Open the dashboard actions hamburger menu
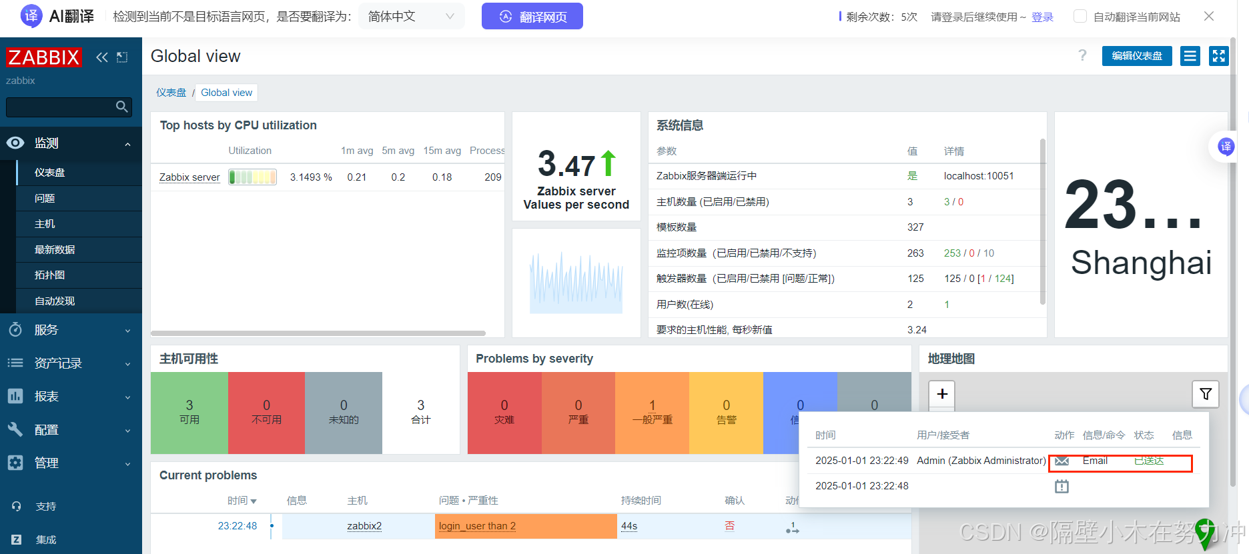Image resolution: width=1249 pixels, height=554 pixels. point(1190,56)
